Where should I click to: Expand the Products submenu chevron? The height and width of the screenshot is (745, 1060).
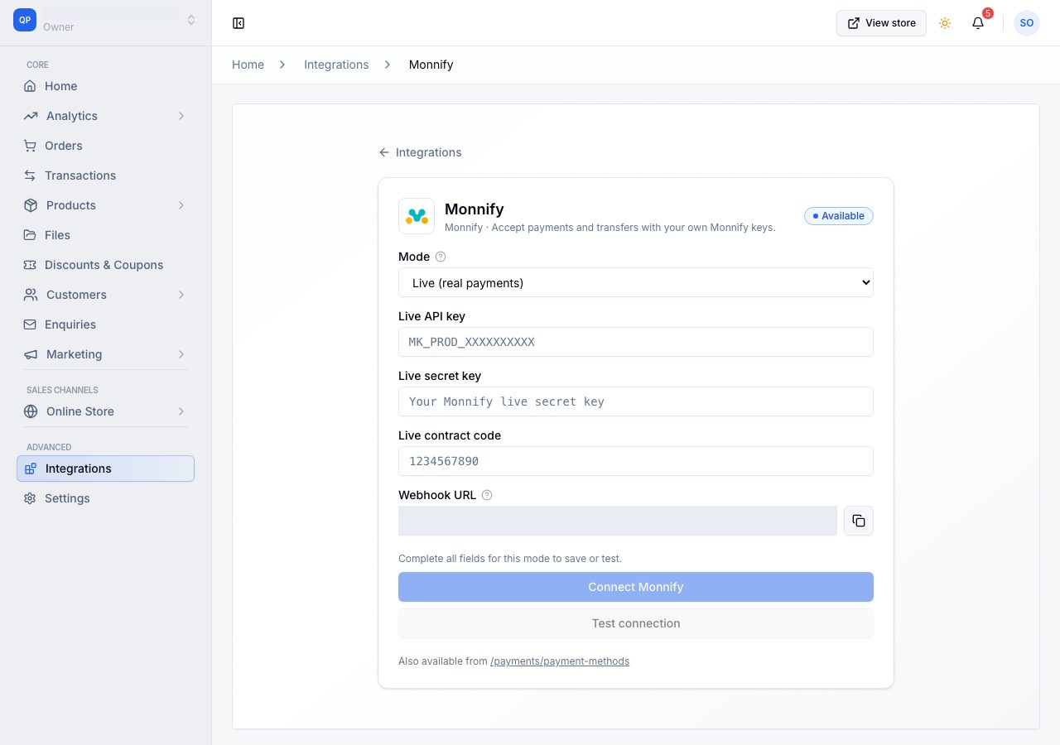181,205
